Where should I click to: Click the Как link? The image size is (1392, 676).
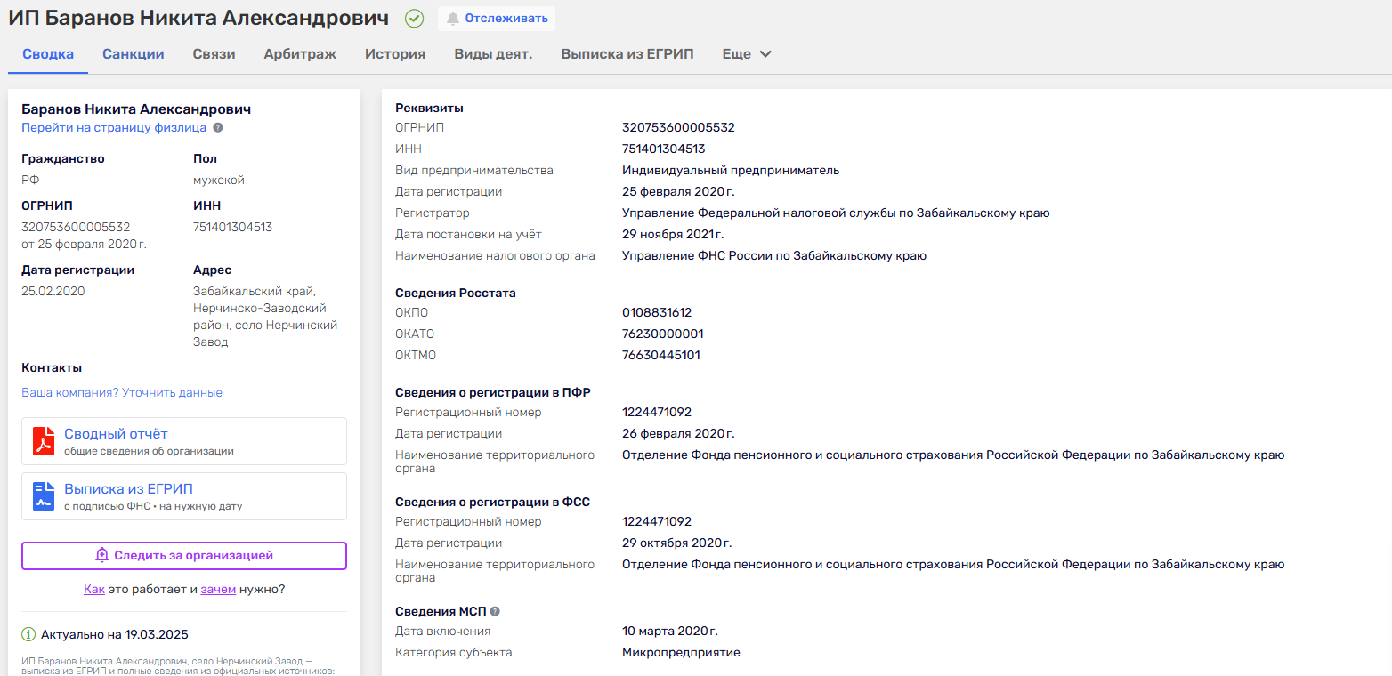click(94, 590)
